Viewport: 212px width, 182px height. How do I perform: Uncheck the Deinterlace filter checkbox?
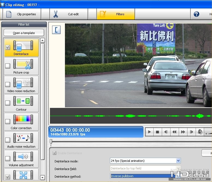click(8, 47)
